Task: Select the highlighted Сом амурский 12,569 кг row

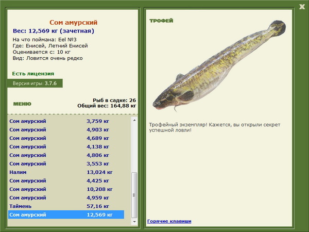Action: pyautogui.click(x=66, y=214)
